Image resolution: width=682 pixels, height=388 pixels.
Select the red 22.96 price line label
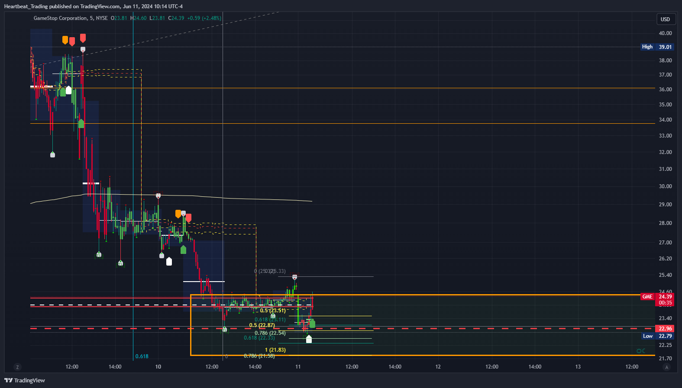click(665, 329)
